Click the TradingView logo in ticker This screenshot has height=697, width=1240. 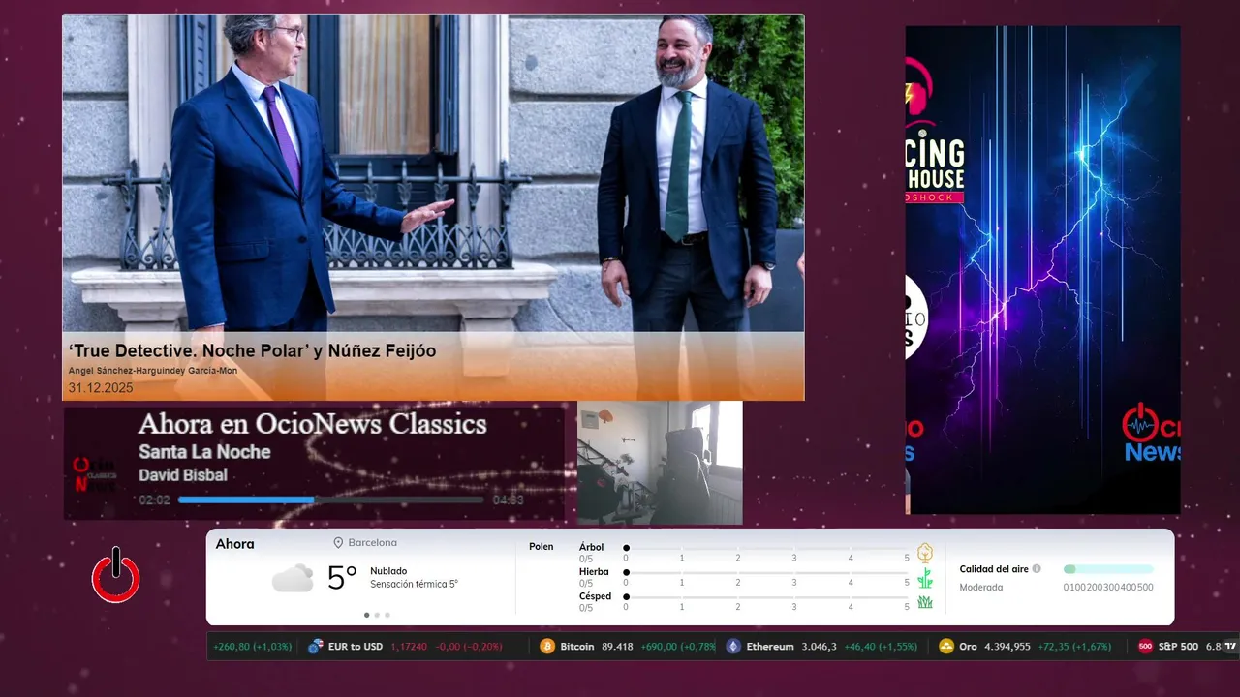click(x=1231, y=646)
